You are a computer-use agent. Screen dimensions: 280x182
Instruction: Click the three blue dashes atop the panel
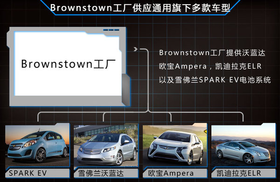coord(111,30)
